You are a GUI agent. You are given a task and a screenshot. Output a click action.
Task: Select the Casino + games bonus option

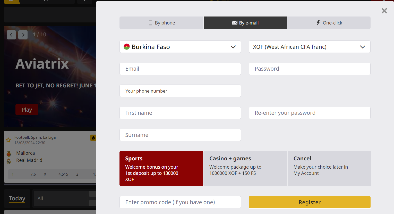[245, 168]
